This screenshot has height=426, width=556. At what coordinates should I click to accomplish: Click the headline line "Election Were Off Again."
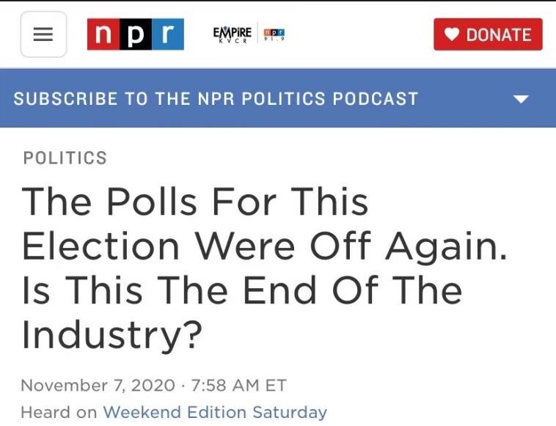pos(264,246)
